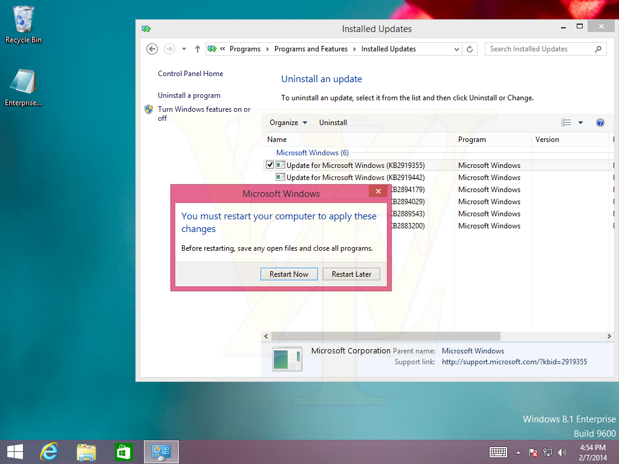The image size is (619, 464).
Task: Open the clock showing 4:54 PM
Action: [x=592, y=453]
